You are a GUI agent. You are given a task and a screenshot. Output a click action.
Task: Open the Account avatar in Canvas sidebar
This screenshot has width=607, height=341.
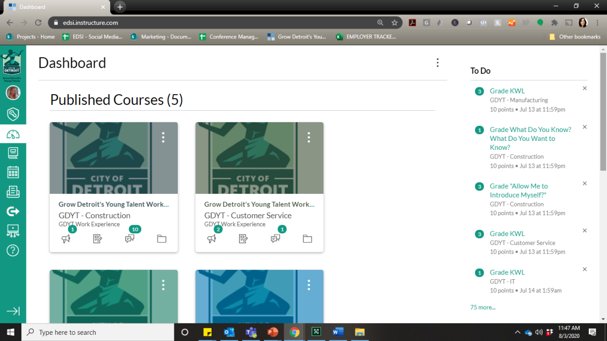[x=13, y=93]
